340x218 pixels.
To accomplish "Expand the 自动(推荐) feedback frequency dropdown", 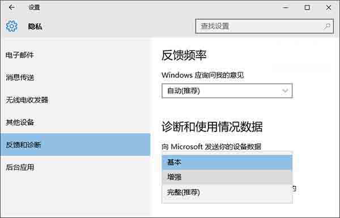I will (227, 91).
